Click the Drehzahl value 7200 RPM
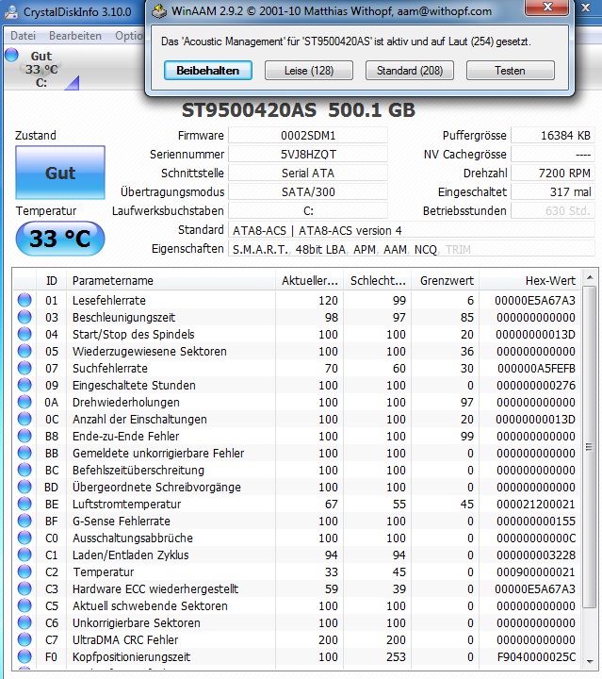Screen dimensions: 602x679 coord(553,174)
